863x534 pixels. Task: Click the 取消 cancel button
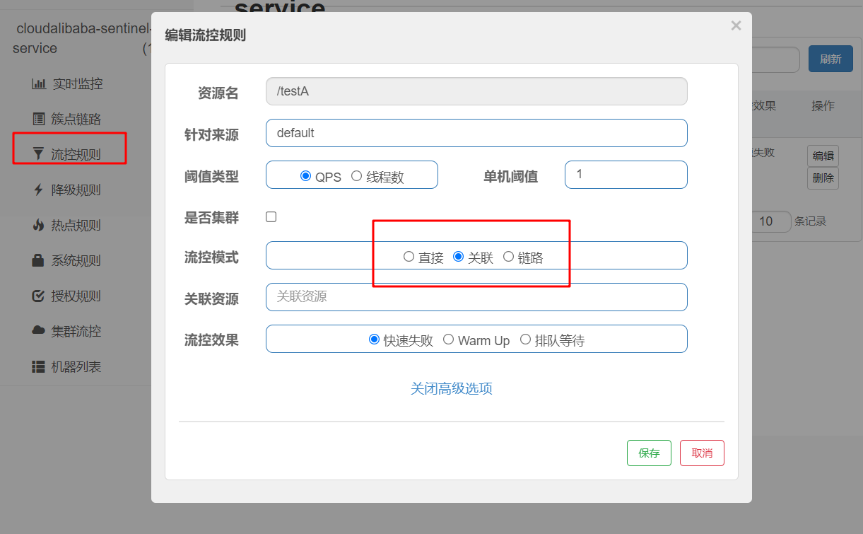point(702,453)
